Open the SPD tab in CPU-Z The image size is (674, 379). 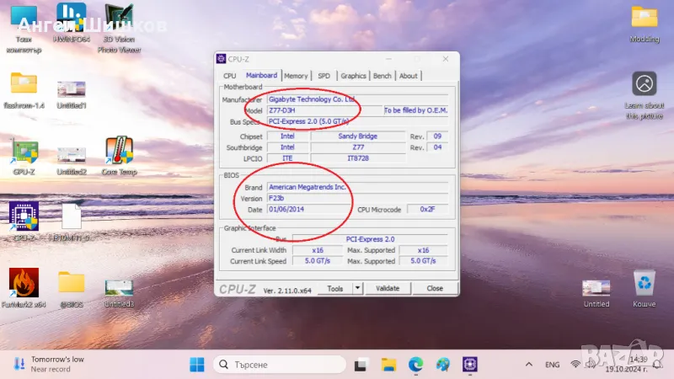[x=324, y=76]
